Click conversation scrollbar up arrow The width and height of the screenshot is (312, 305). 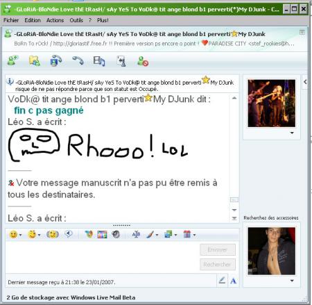coord(234,98)
